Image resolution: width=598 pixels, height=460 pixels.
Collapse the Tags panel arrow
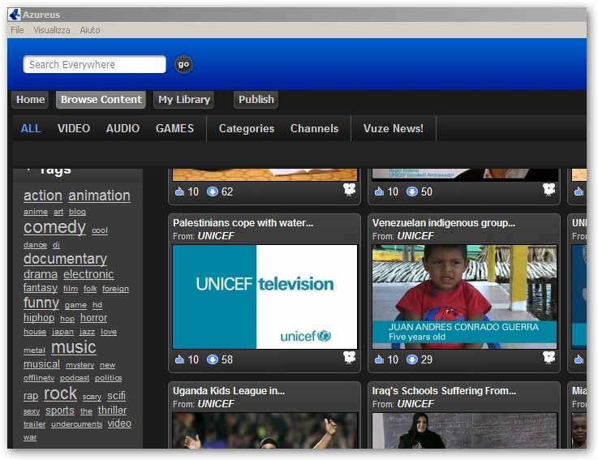28,170
